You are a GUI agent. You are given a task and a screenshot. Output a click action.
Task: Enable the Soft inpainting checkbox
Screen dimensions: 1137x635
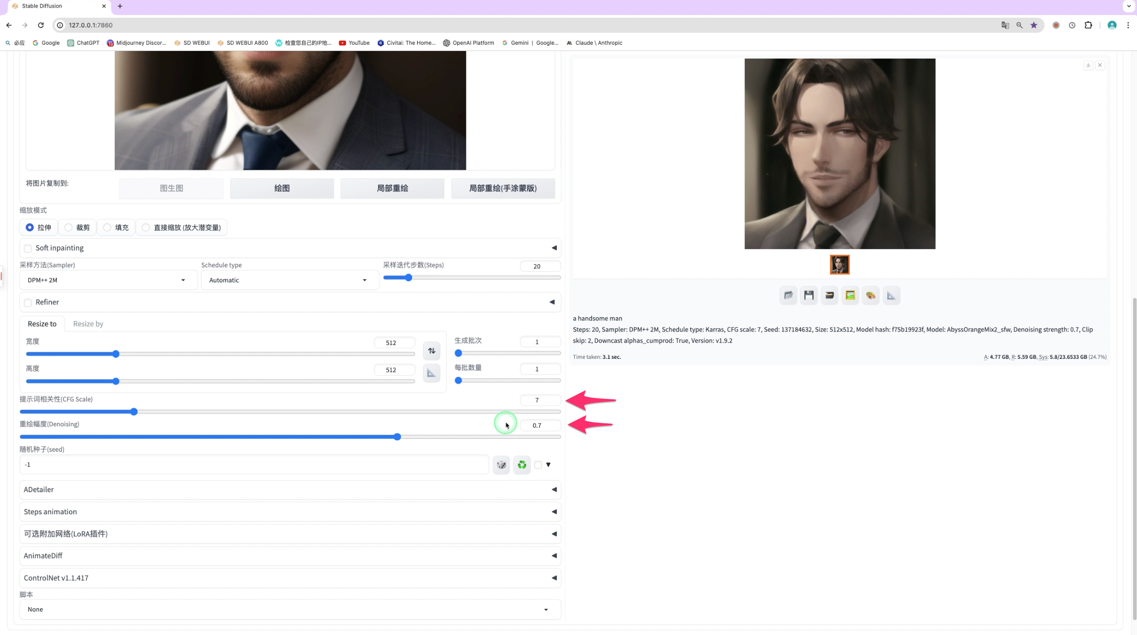[28, 248]
